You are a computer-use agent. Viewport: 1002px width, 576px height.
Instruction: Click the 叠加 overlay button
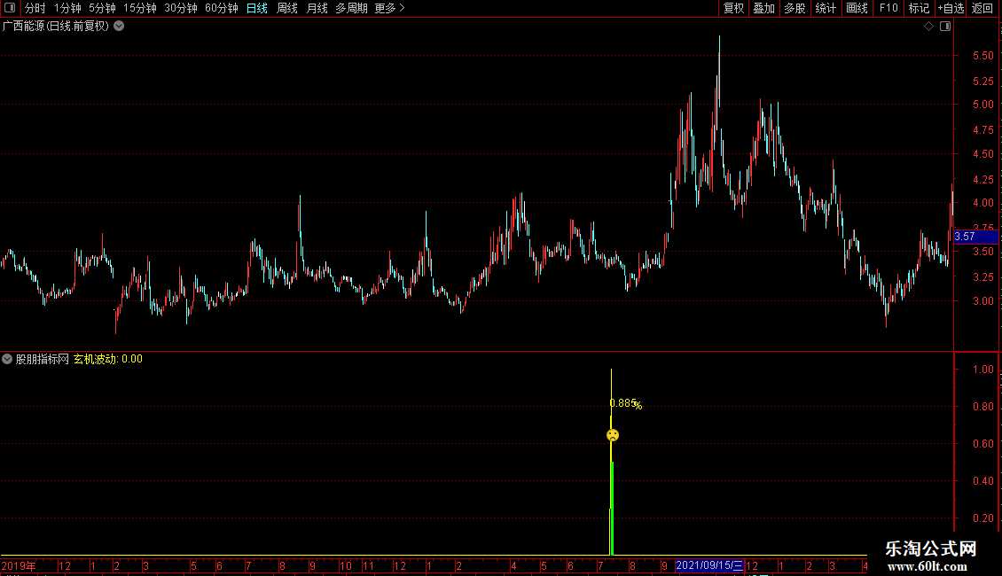[x=763, y=8]
